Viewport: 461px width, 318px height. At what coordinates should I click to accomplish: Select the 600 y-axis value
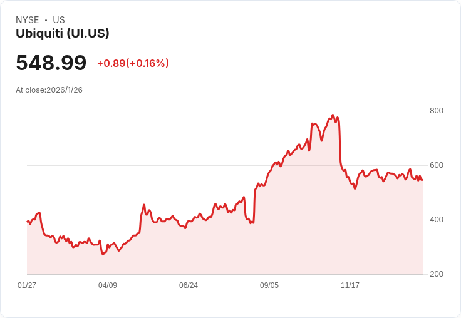click(x=436, y=165)
